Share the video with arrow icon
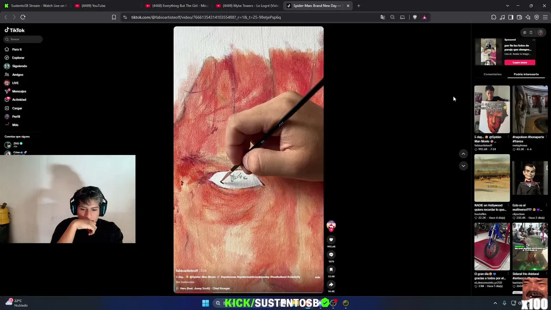Screen dimensions: 551x310 click(331, 285)
